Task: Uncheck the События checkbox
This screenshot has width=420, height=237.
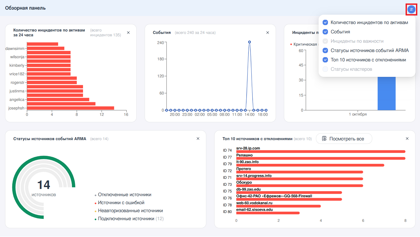Action: [325, 32]
